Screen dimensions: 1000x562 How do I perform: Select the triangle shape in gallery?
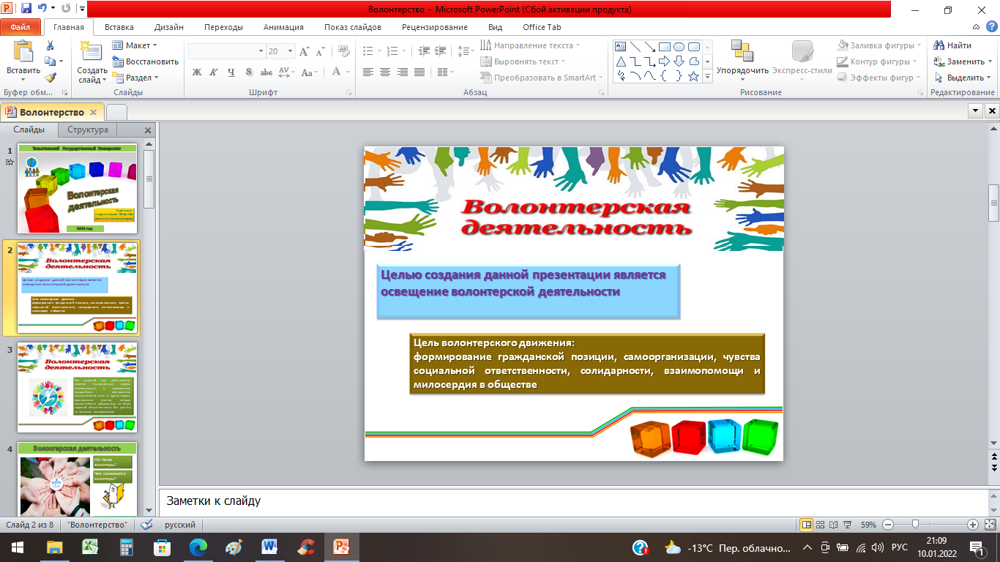pos(622,61)
